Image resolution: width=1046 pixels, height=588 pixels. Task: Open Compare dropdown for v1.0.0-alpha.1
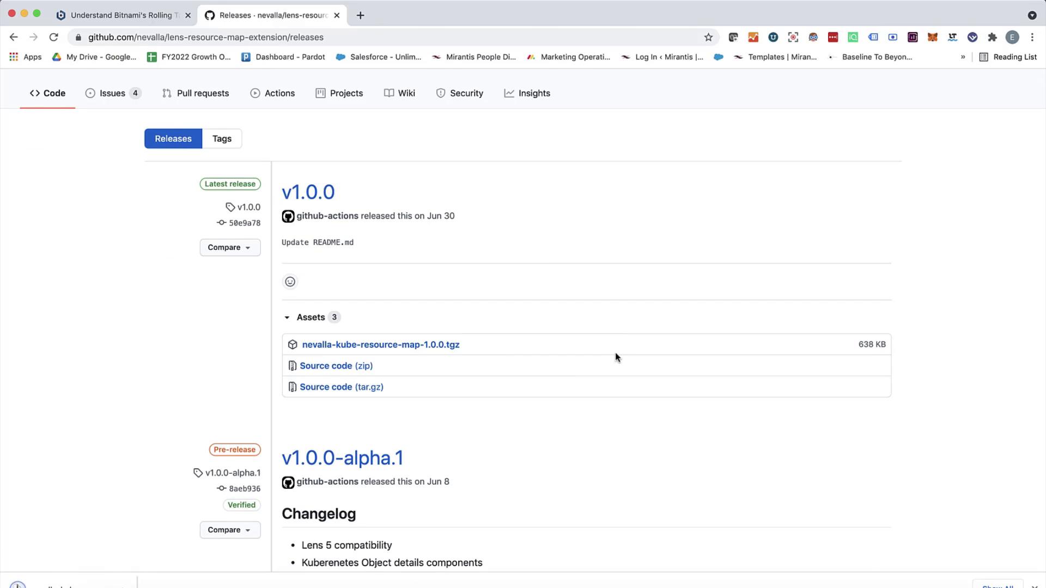(x=229, y=530)
